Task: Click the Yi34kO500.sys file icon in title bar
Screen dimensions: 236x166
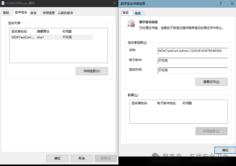Action: pos(3,3)
